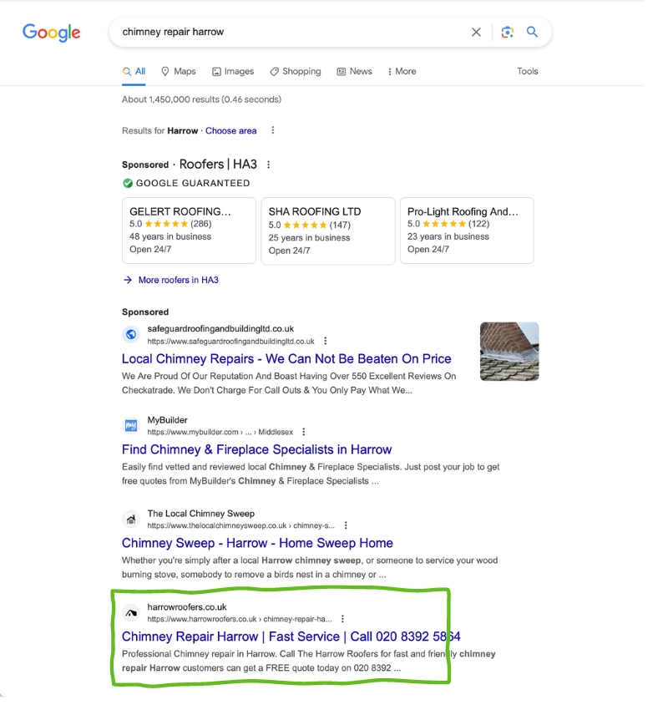
Task: Click the blue magnifier search button
Action: tap(532, 32)
